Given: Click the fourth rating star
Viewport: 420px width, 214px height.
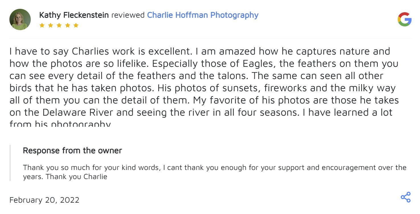Looking at the screenshot, I should tap(67, 25).
